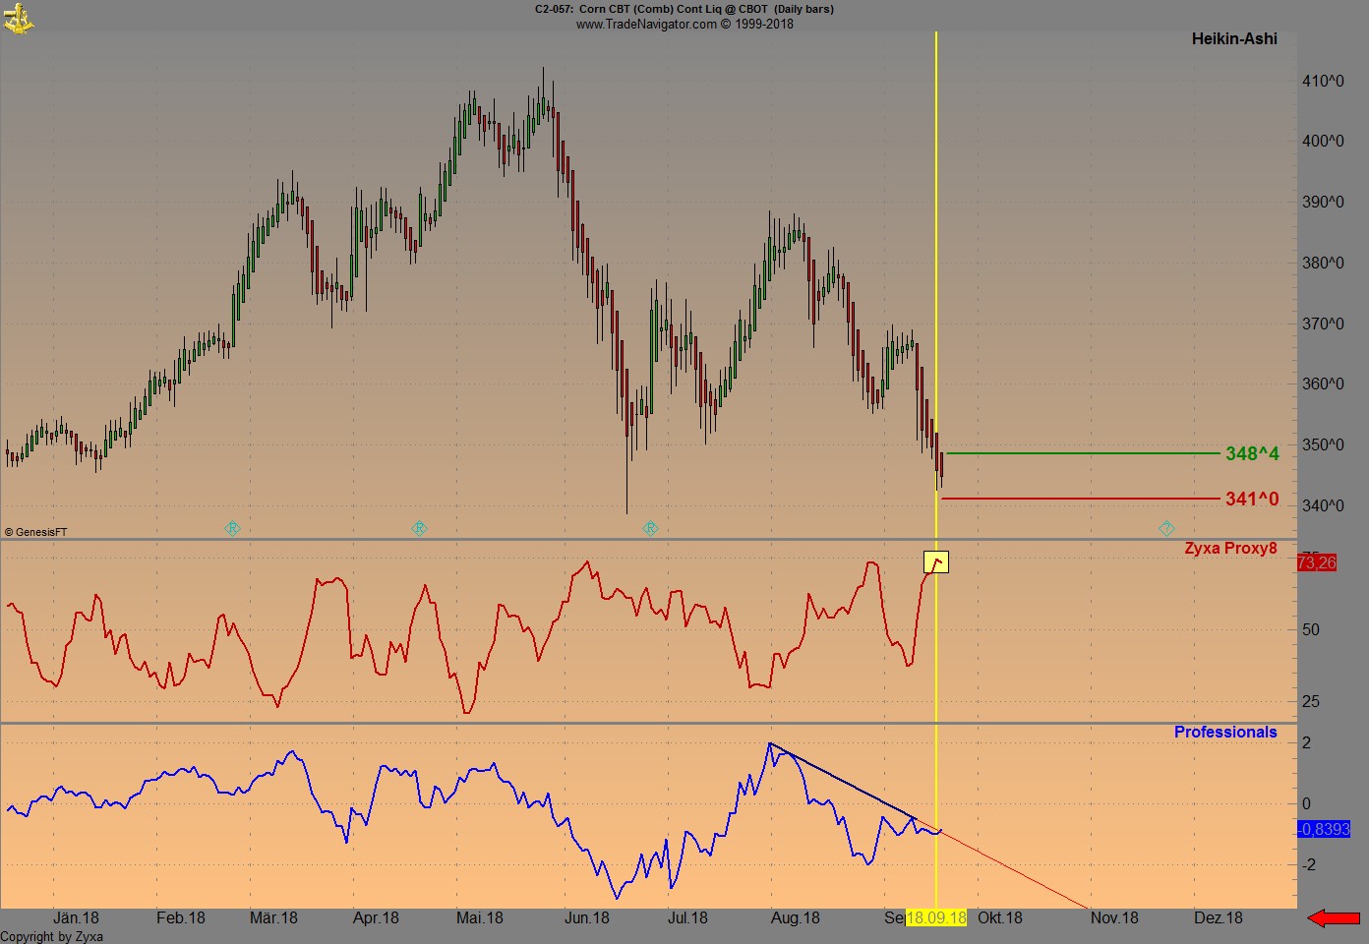Screen dimensions: 1369x944
Task: Click the C2-057 Corn CBT chart title
Action: 684,9
